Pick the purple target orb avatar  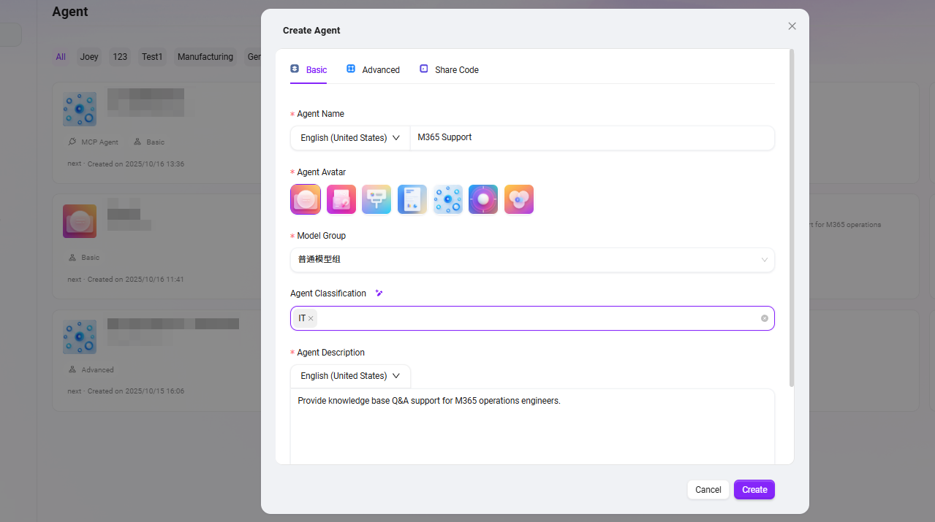[483, 199]
